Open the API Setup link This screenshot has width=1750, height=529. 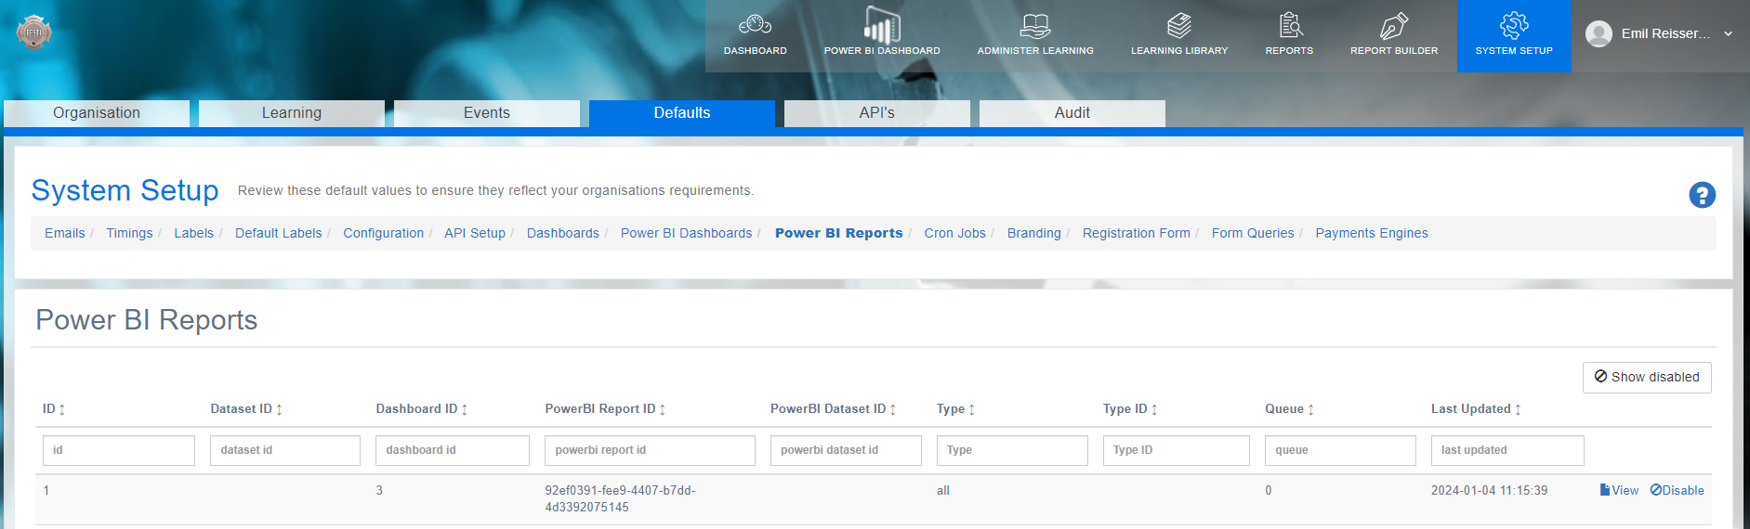[475, 233]
